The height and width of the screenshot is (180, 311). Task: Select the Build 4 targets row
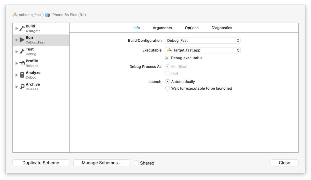[41, 29]
